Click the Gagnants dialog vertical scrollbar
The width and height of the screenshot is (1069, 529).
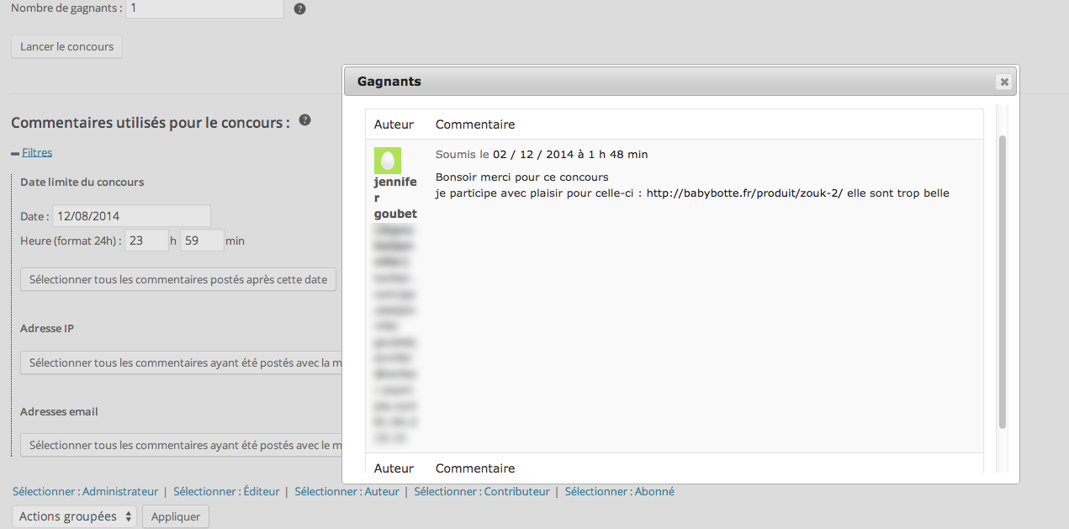pos(1002,282)
